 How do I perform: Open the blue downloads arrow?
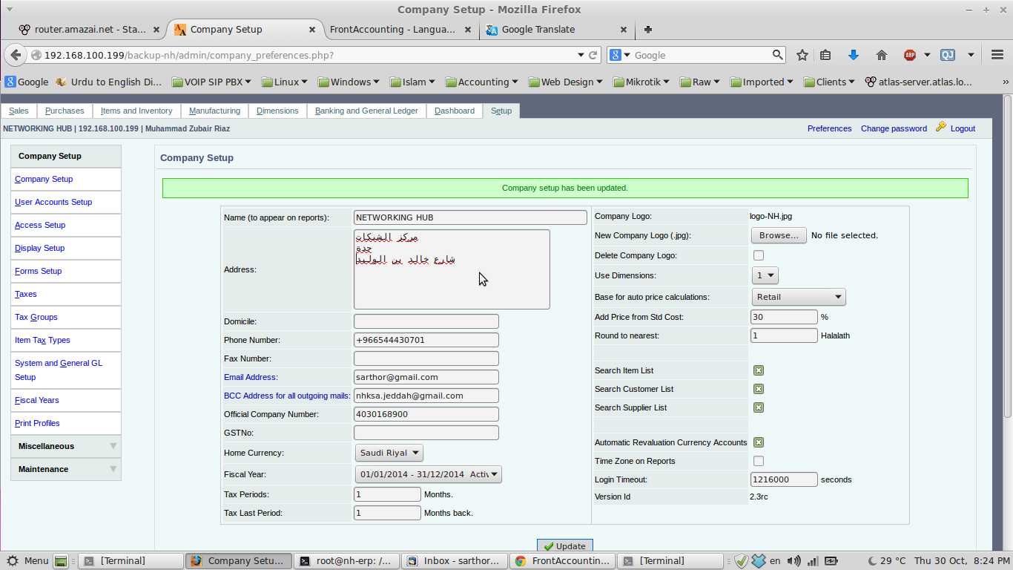point(853,55)
